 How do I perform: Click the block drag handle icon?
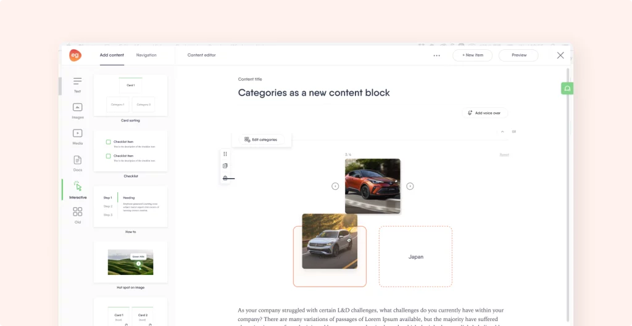(225, 153)
